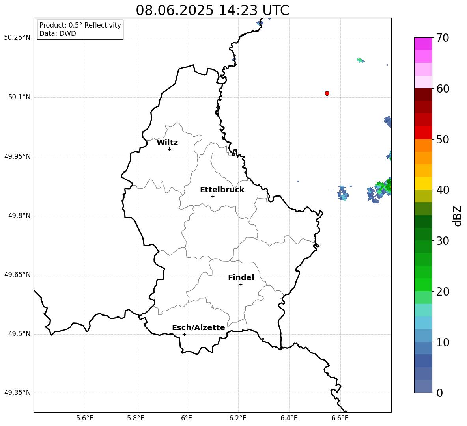Click the 6.2°E longitude label

click(x=238, y=418)
